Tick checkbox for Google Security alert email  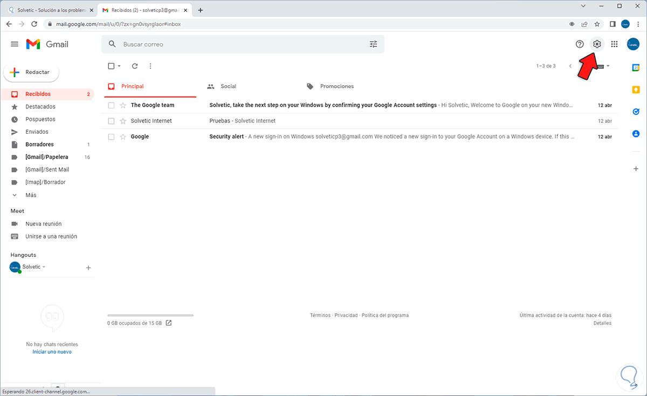pos(111,136)
